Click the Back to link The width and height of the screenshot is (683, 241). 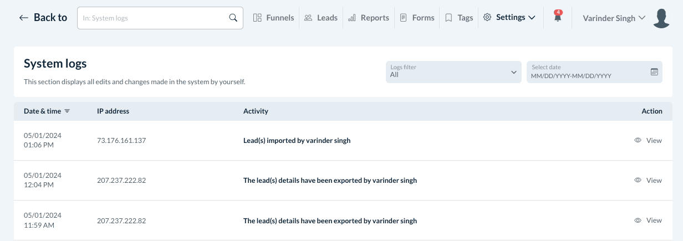click(50, 18)
